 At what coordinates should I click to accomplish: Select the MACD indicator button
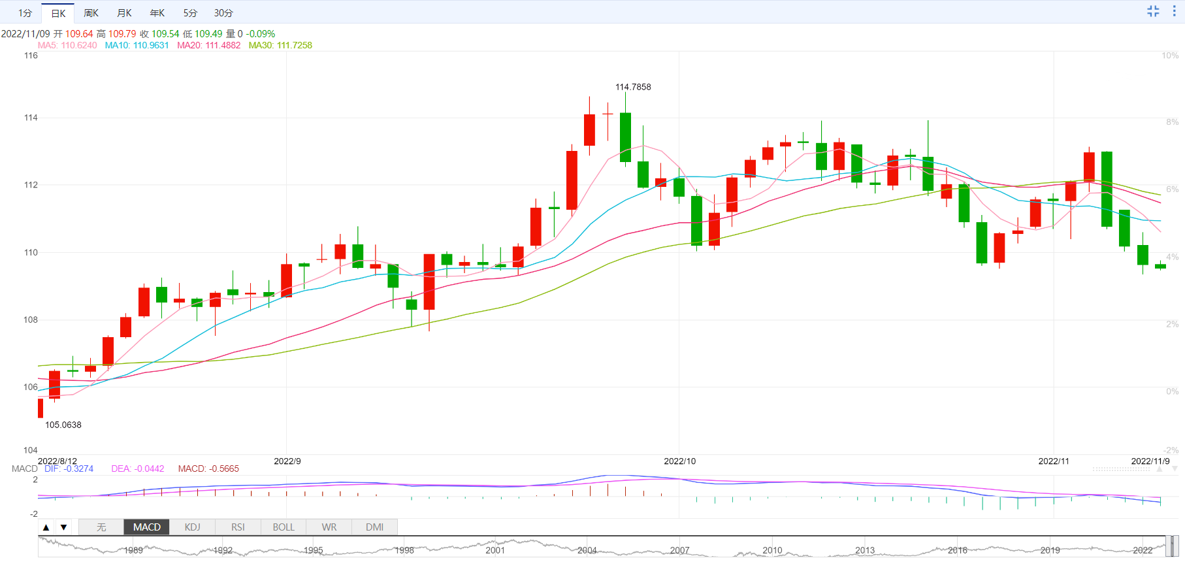click(147, 527)
